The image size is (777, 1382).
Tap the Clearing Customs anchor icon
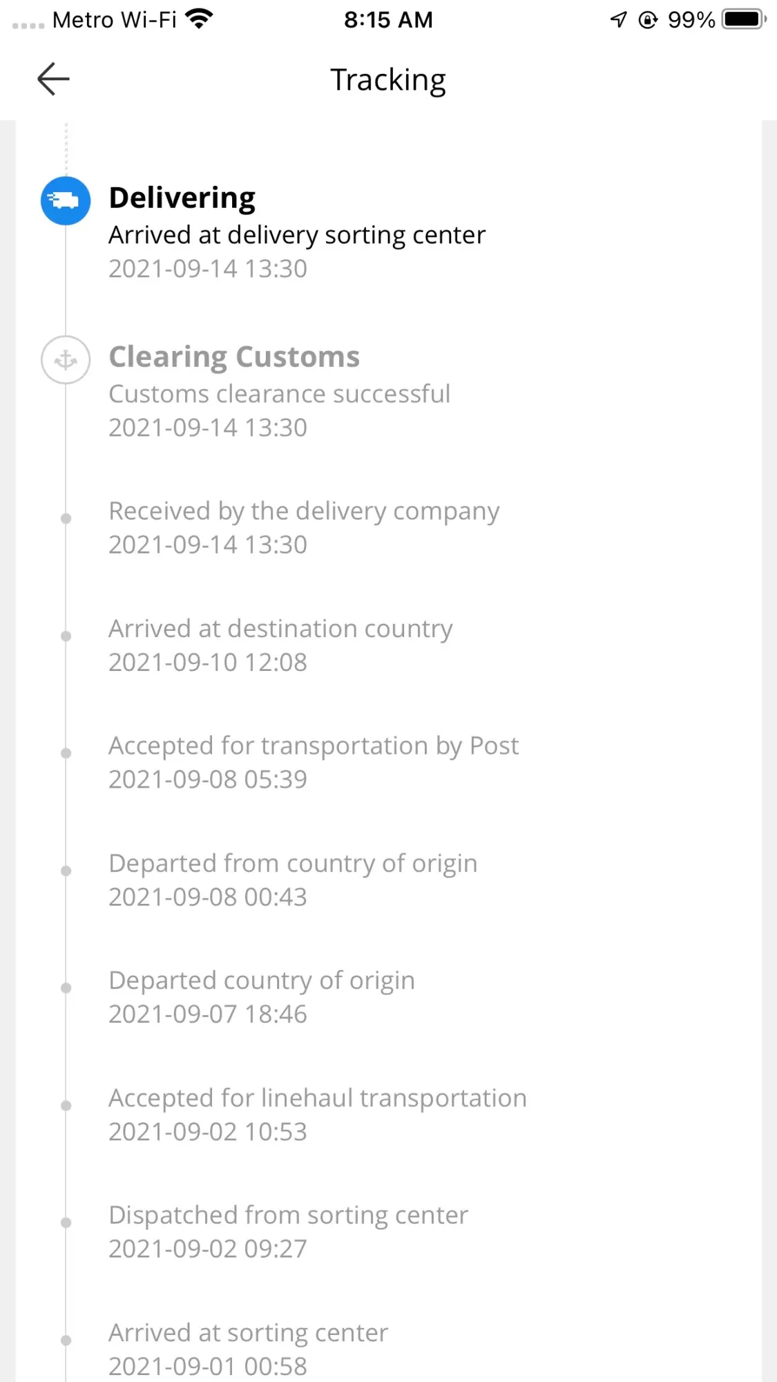[66, 359]
